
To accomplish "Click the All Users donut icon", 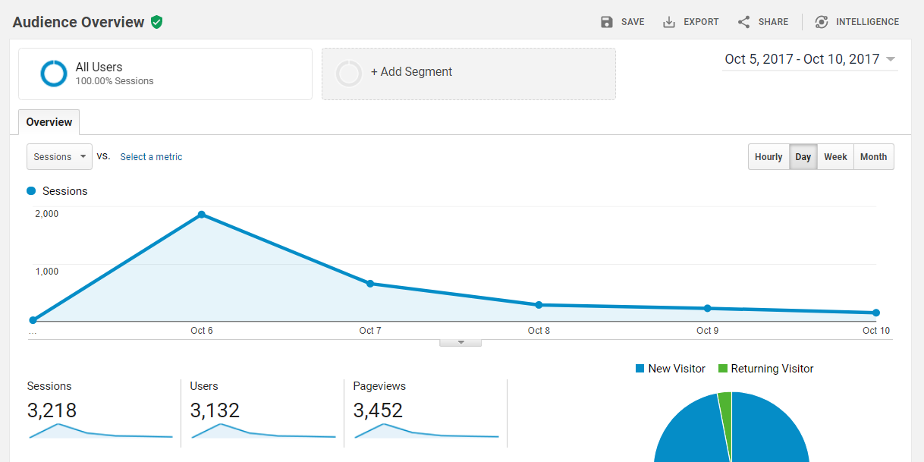I will [55, 74].
